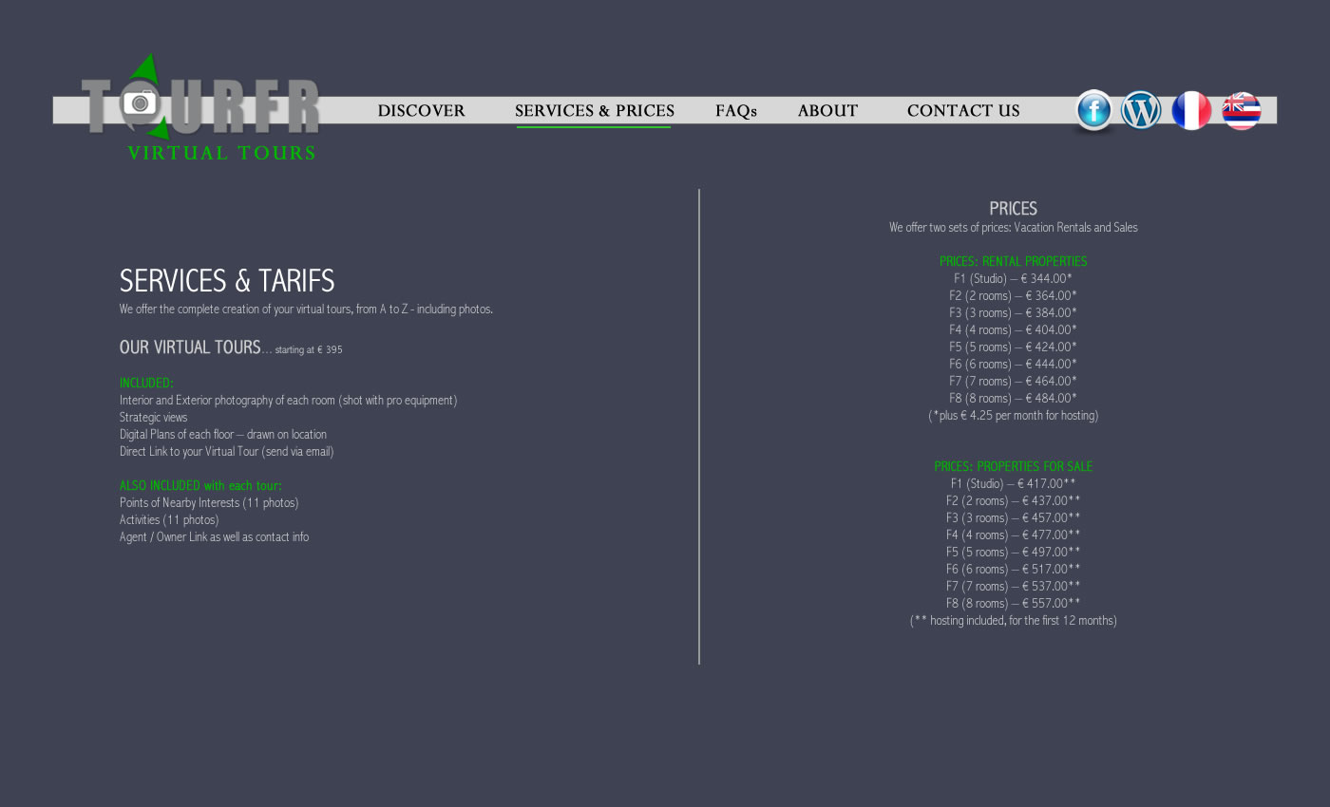Select Services & Prices in navigation
This screenshot has height=807, width=1330.
(x=594, y=111)
